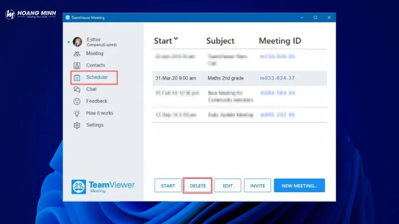Open meeting ID link m033-624-37
Image resolution: width=399 pixels, height=224 pixels.
(x=277, y=78)
